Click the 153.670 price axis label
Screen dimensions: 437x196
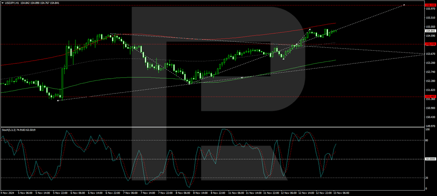tap(430, 54)
